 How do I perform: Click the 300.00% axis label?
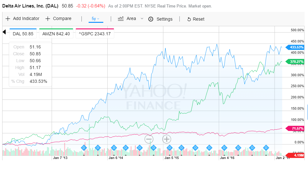pyautogui.click(x=297, y=75)
